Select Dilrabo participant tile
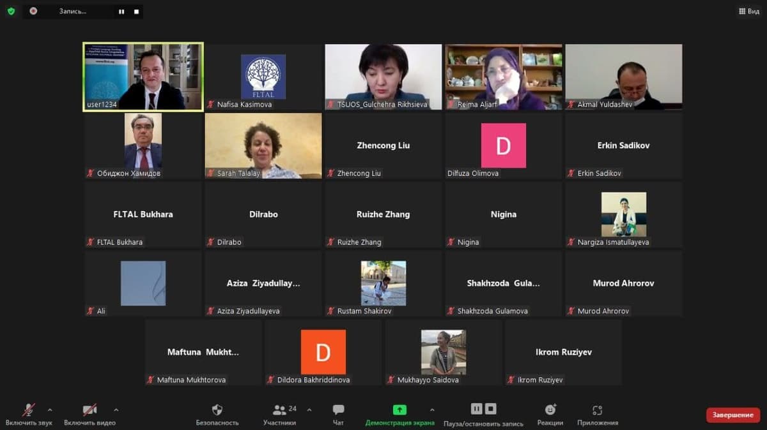This screenshot has height=430, width=767. pyautogui.click(x=263, y=214)
